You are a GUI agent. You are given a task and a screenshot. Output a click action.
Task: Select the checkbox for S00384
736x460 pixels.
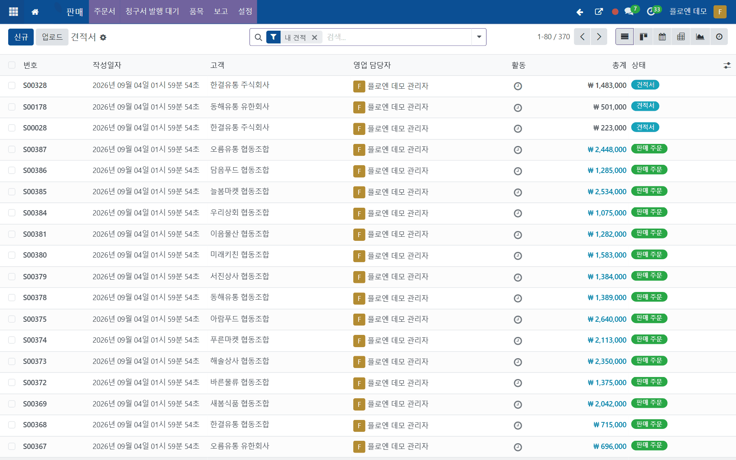coord(12,213)
